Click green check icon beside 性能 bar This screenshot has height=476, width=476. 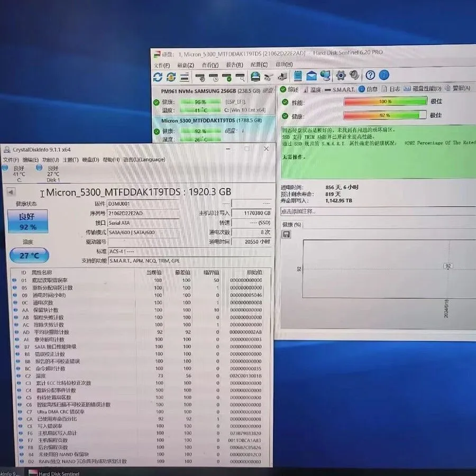click(285, 102)
